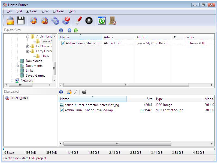The image size is (218, 163).
Task: Click the (www.MyMusicBaran... album cell
Action: tap(153, 43)
